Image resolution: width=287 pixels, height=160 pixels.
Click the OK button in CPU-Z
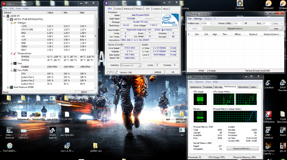click(x=173, y=72)
